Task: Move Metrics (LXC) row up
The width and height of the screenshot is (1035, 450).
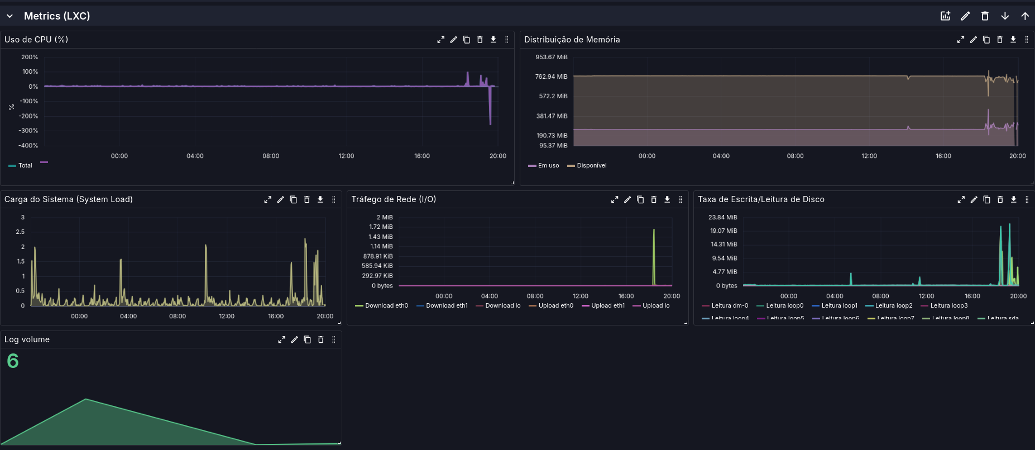Action: tap(1025, 16)
